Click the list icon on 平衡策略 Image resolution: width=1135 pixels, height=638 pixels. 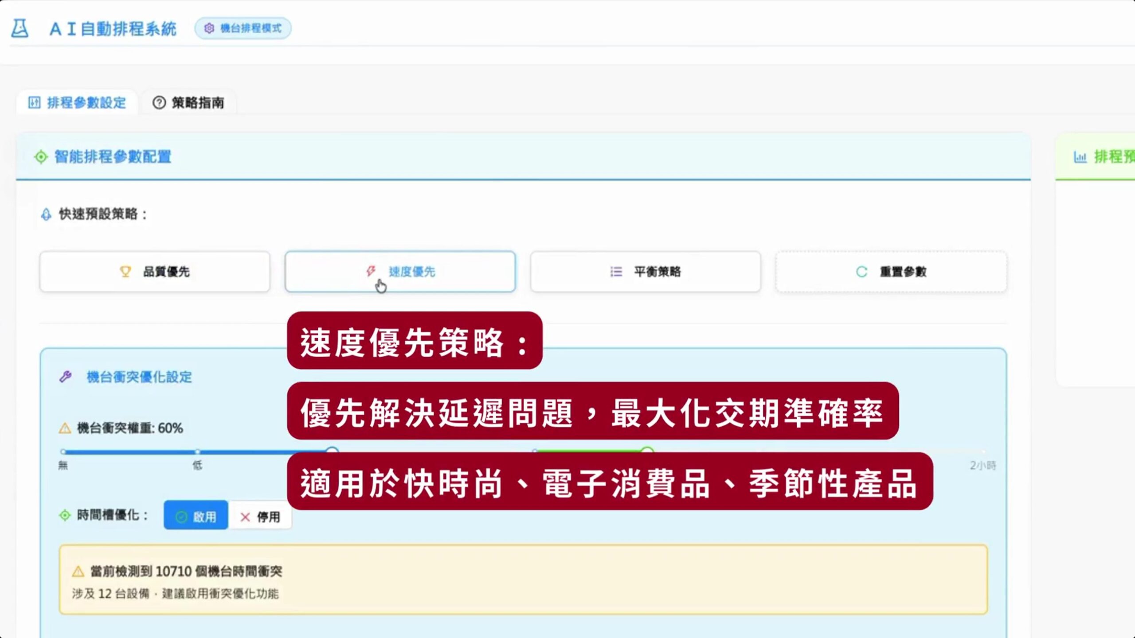coord(616,271)
